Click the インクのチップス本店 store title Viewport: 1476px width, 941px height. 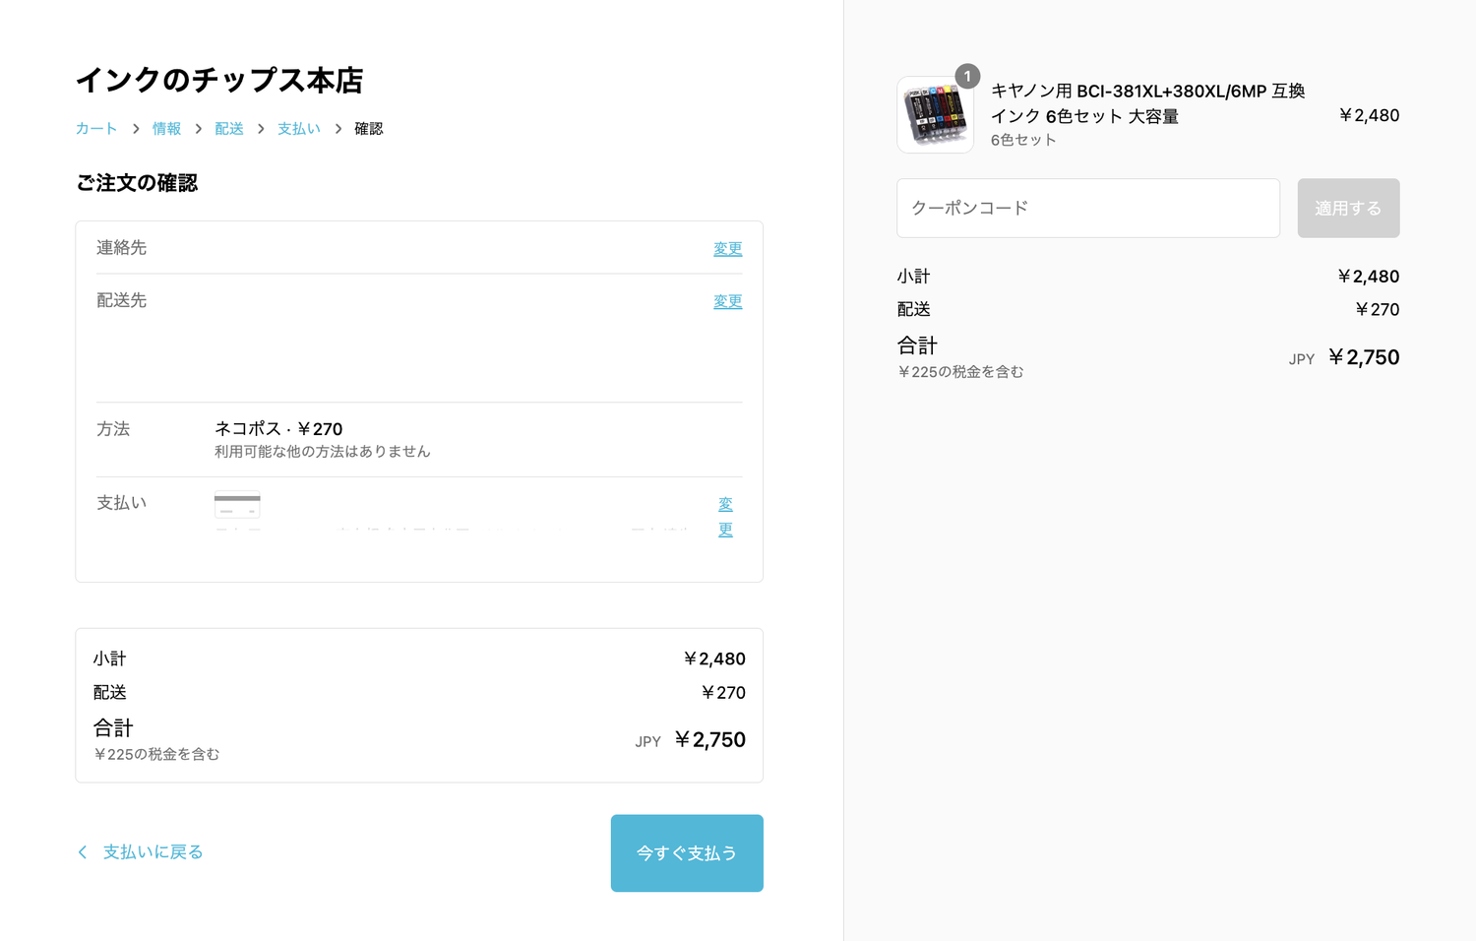point(219,80)
